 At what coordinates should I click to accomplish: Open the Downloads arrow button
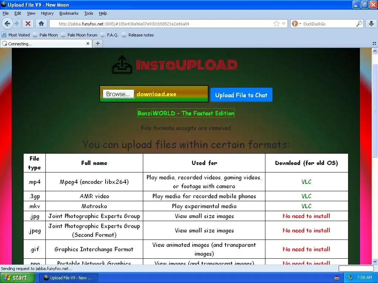[x=371, y=24]
